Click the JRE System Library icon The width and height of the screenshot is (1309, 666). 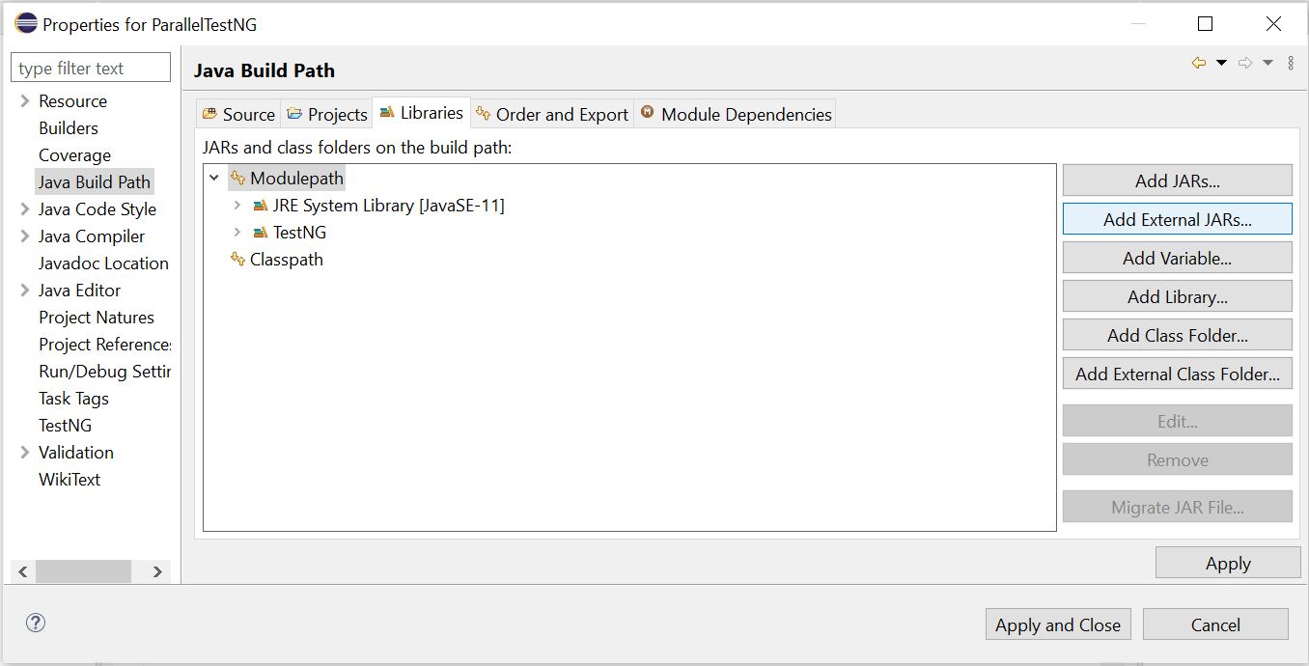(x=260, y=206)
